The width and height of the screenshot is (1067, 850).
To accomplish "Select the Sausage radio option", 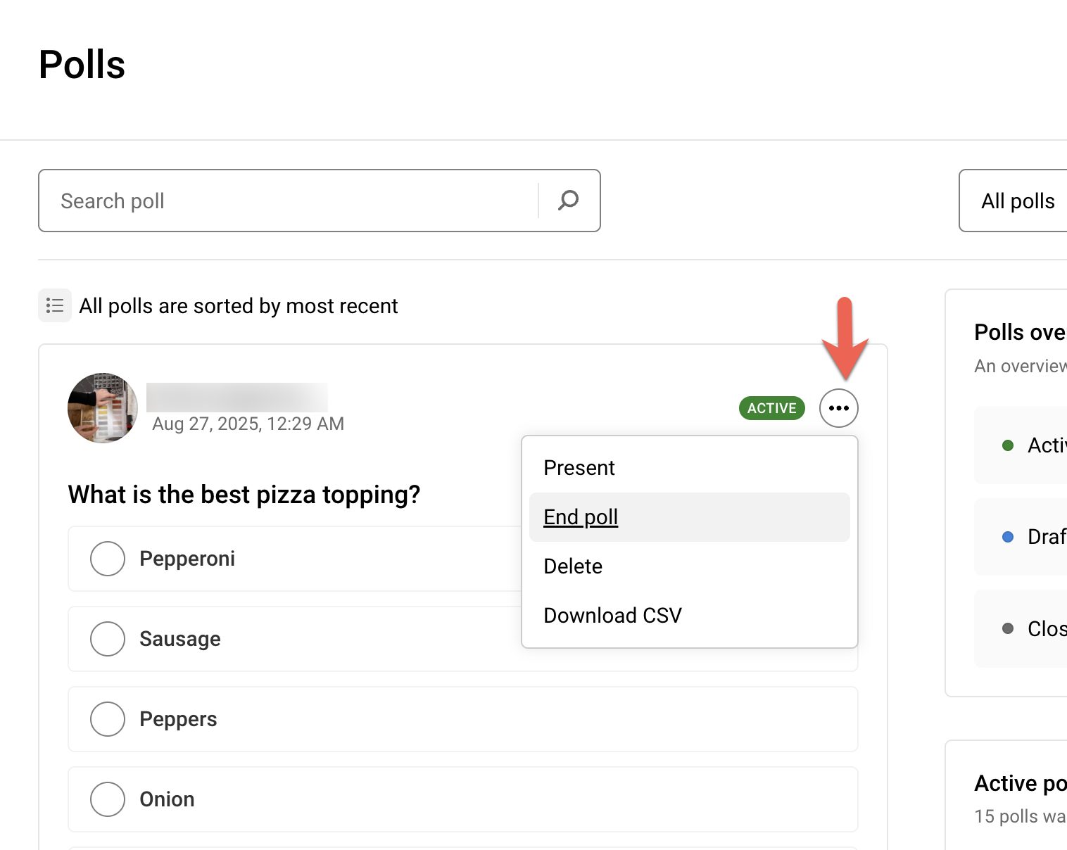I will pyautogui.click(x=108, y=639).
